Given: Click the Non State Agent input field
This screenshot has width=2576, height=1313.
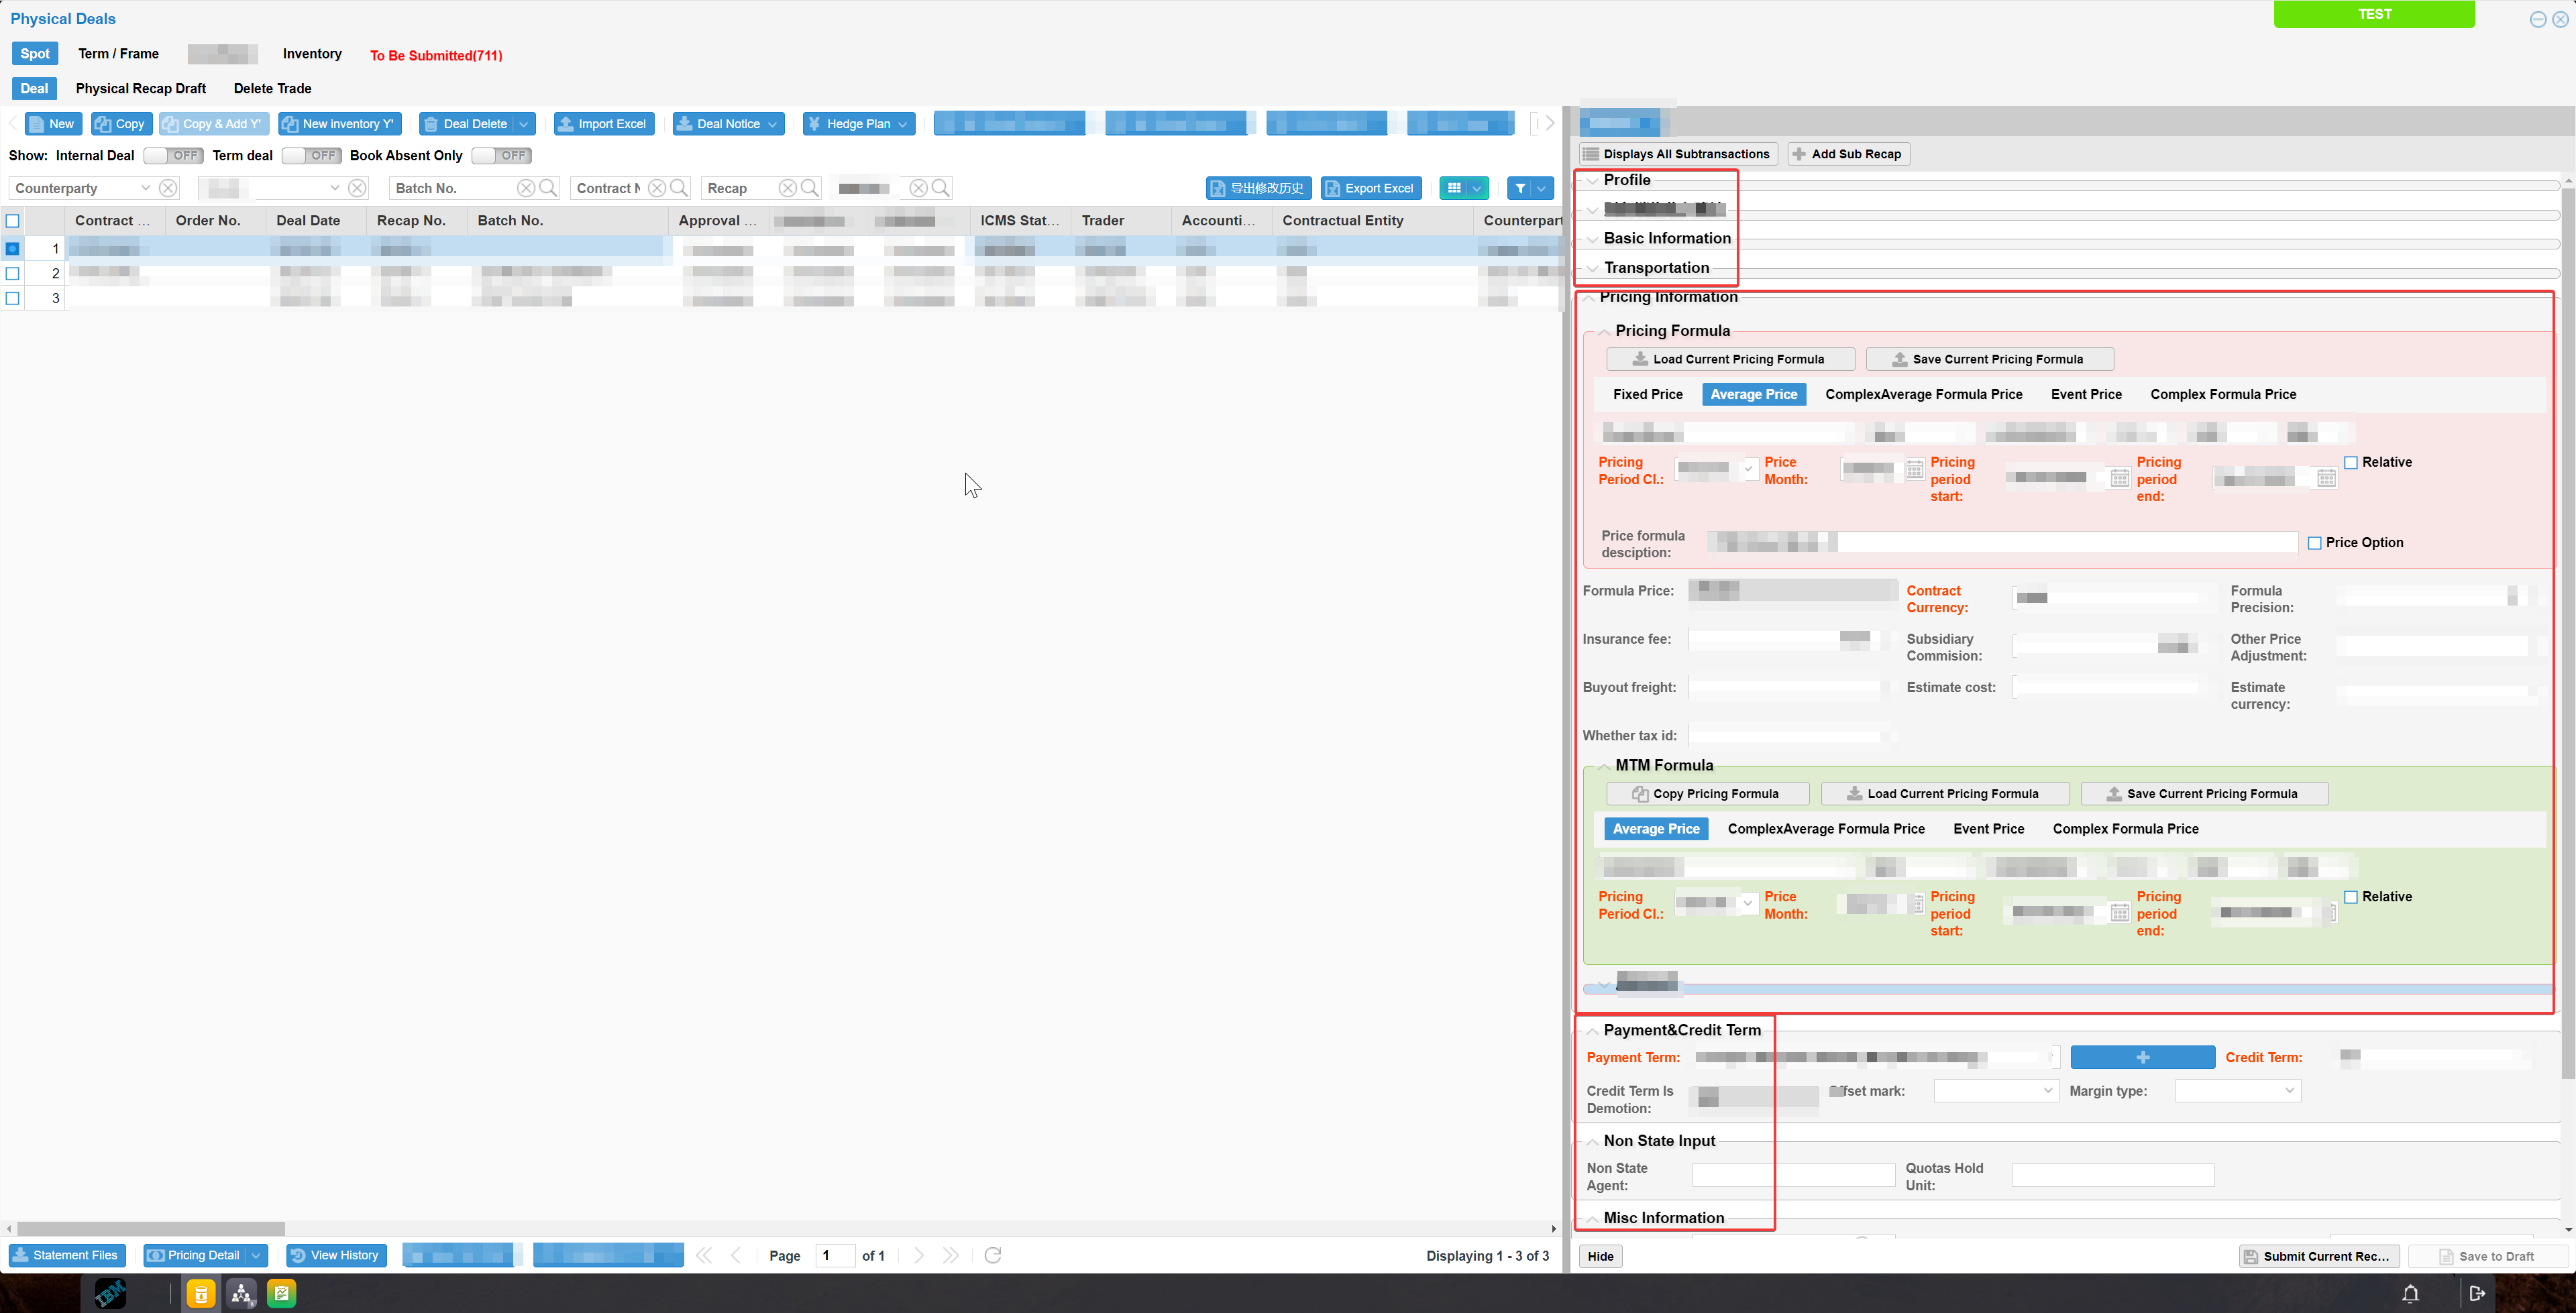Looking at the screenshot, I should 1793,1176.
